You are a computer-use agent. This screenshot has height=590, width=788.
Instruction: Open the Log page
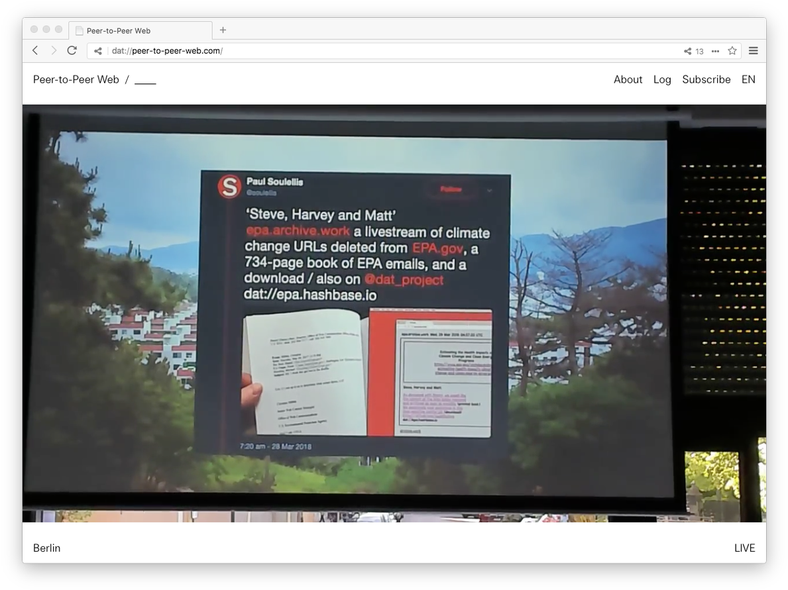(x=662, y=79)
